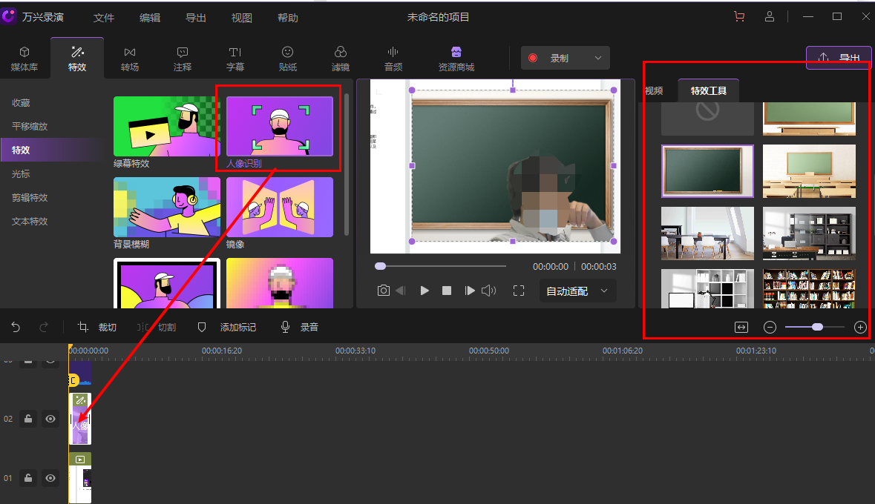Screen dimensions: 875x504
Task: Click the fit-timeline-to-width icon
Action: [741, 327]
